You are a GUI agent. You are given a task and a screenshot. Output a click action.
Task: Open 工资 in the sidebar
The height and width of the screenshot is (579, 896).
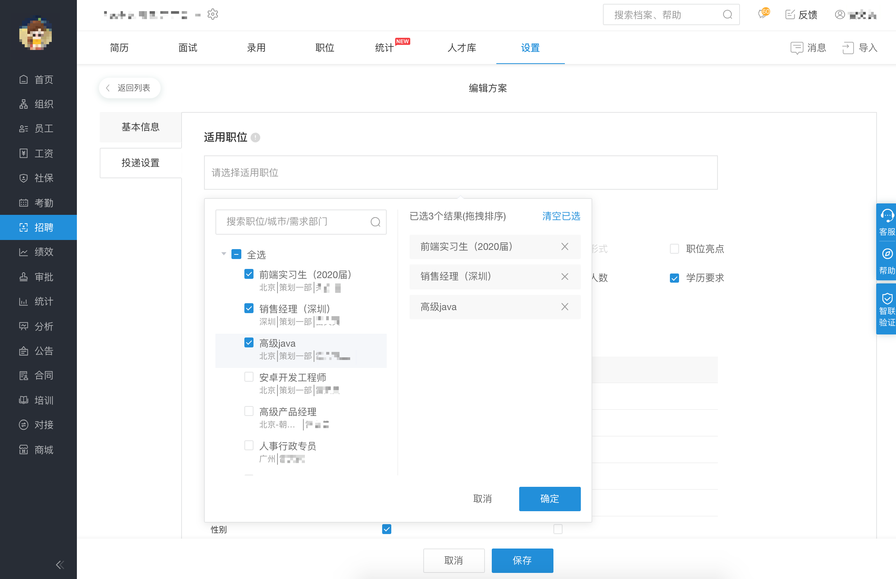38,154
